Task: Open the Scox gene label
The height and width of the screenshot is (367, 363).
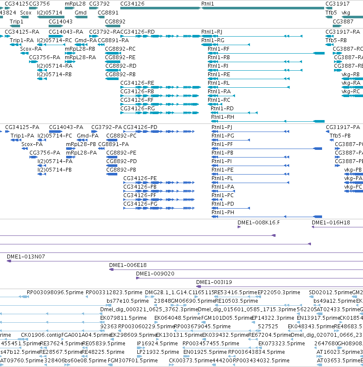Action: pos(26,13)
